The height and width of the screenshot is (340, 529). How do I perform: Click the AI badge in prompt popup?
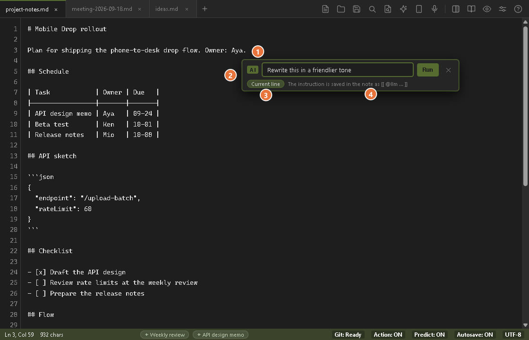(x=253, y=70)
